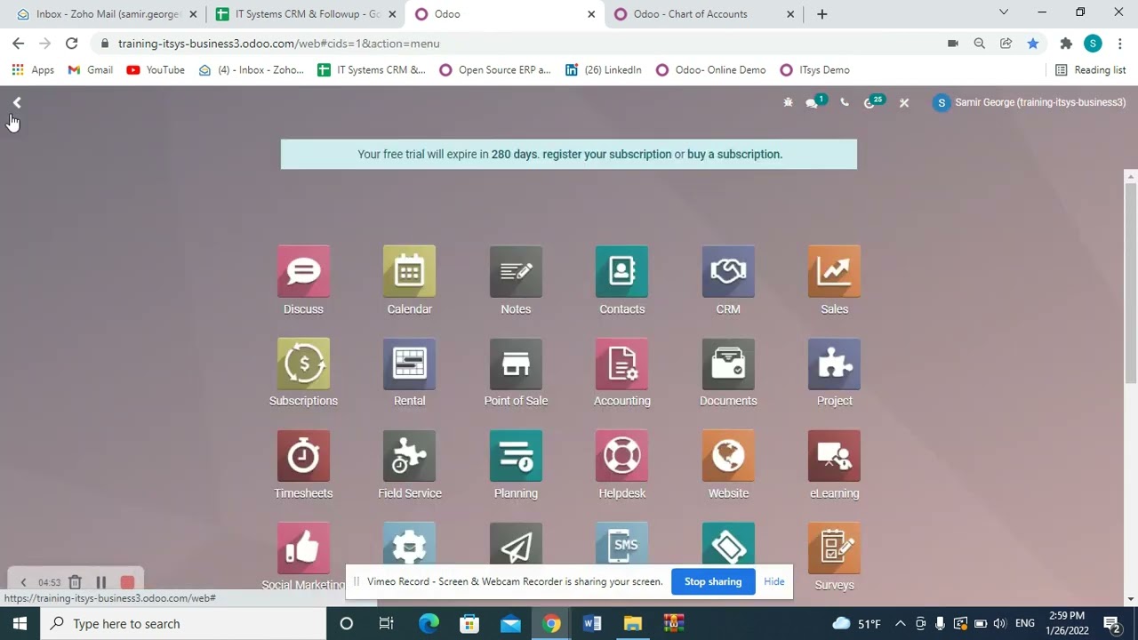This screenshot has height=640, width=1138.
Task: Open the Extensions puzzle icon
Action: (x=1066, y=44)
